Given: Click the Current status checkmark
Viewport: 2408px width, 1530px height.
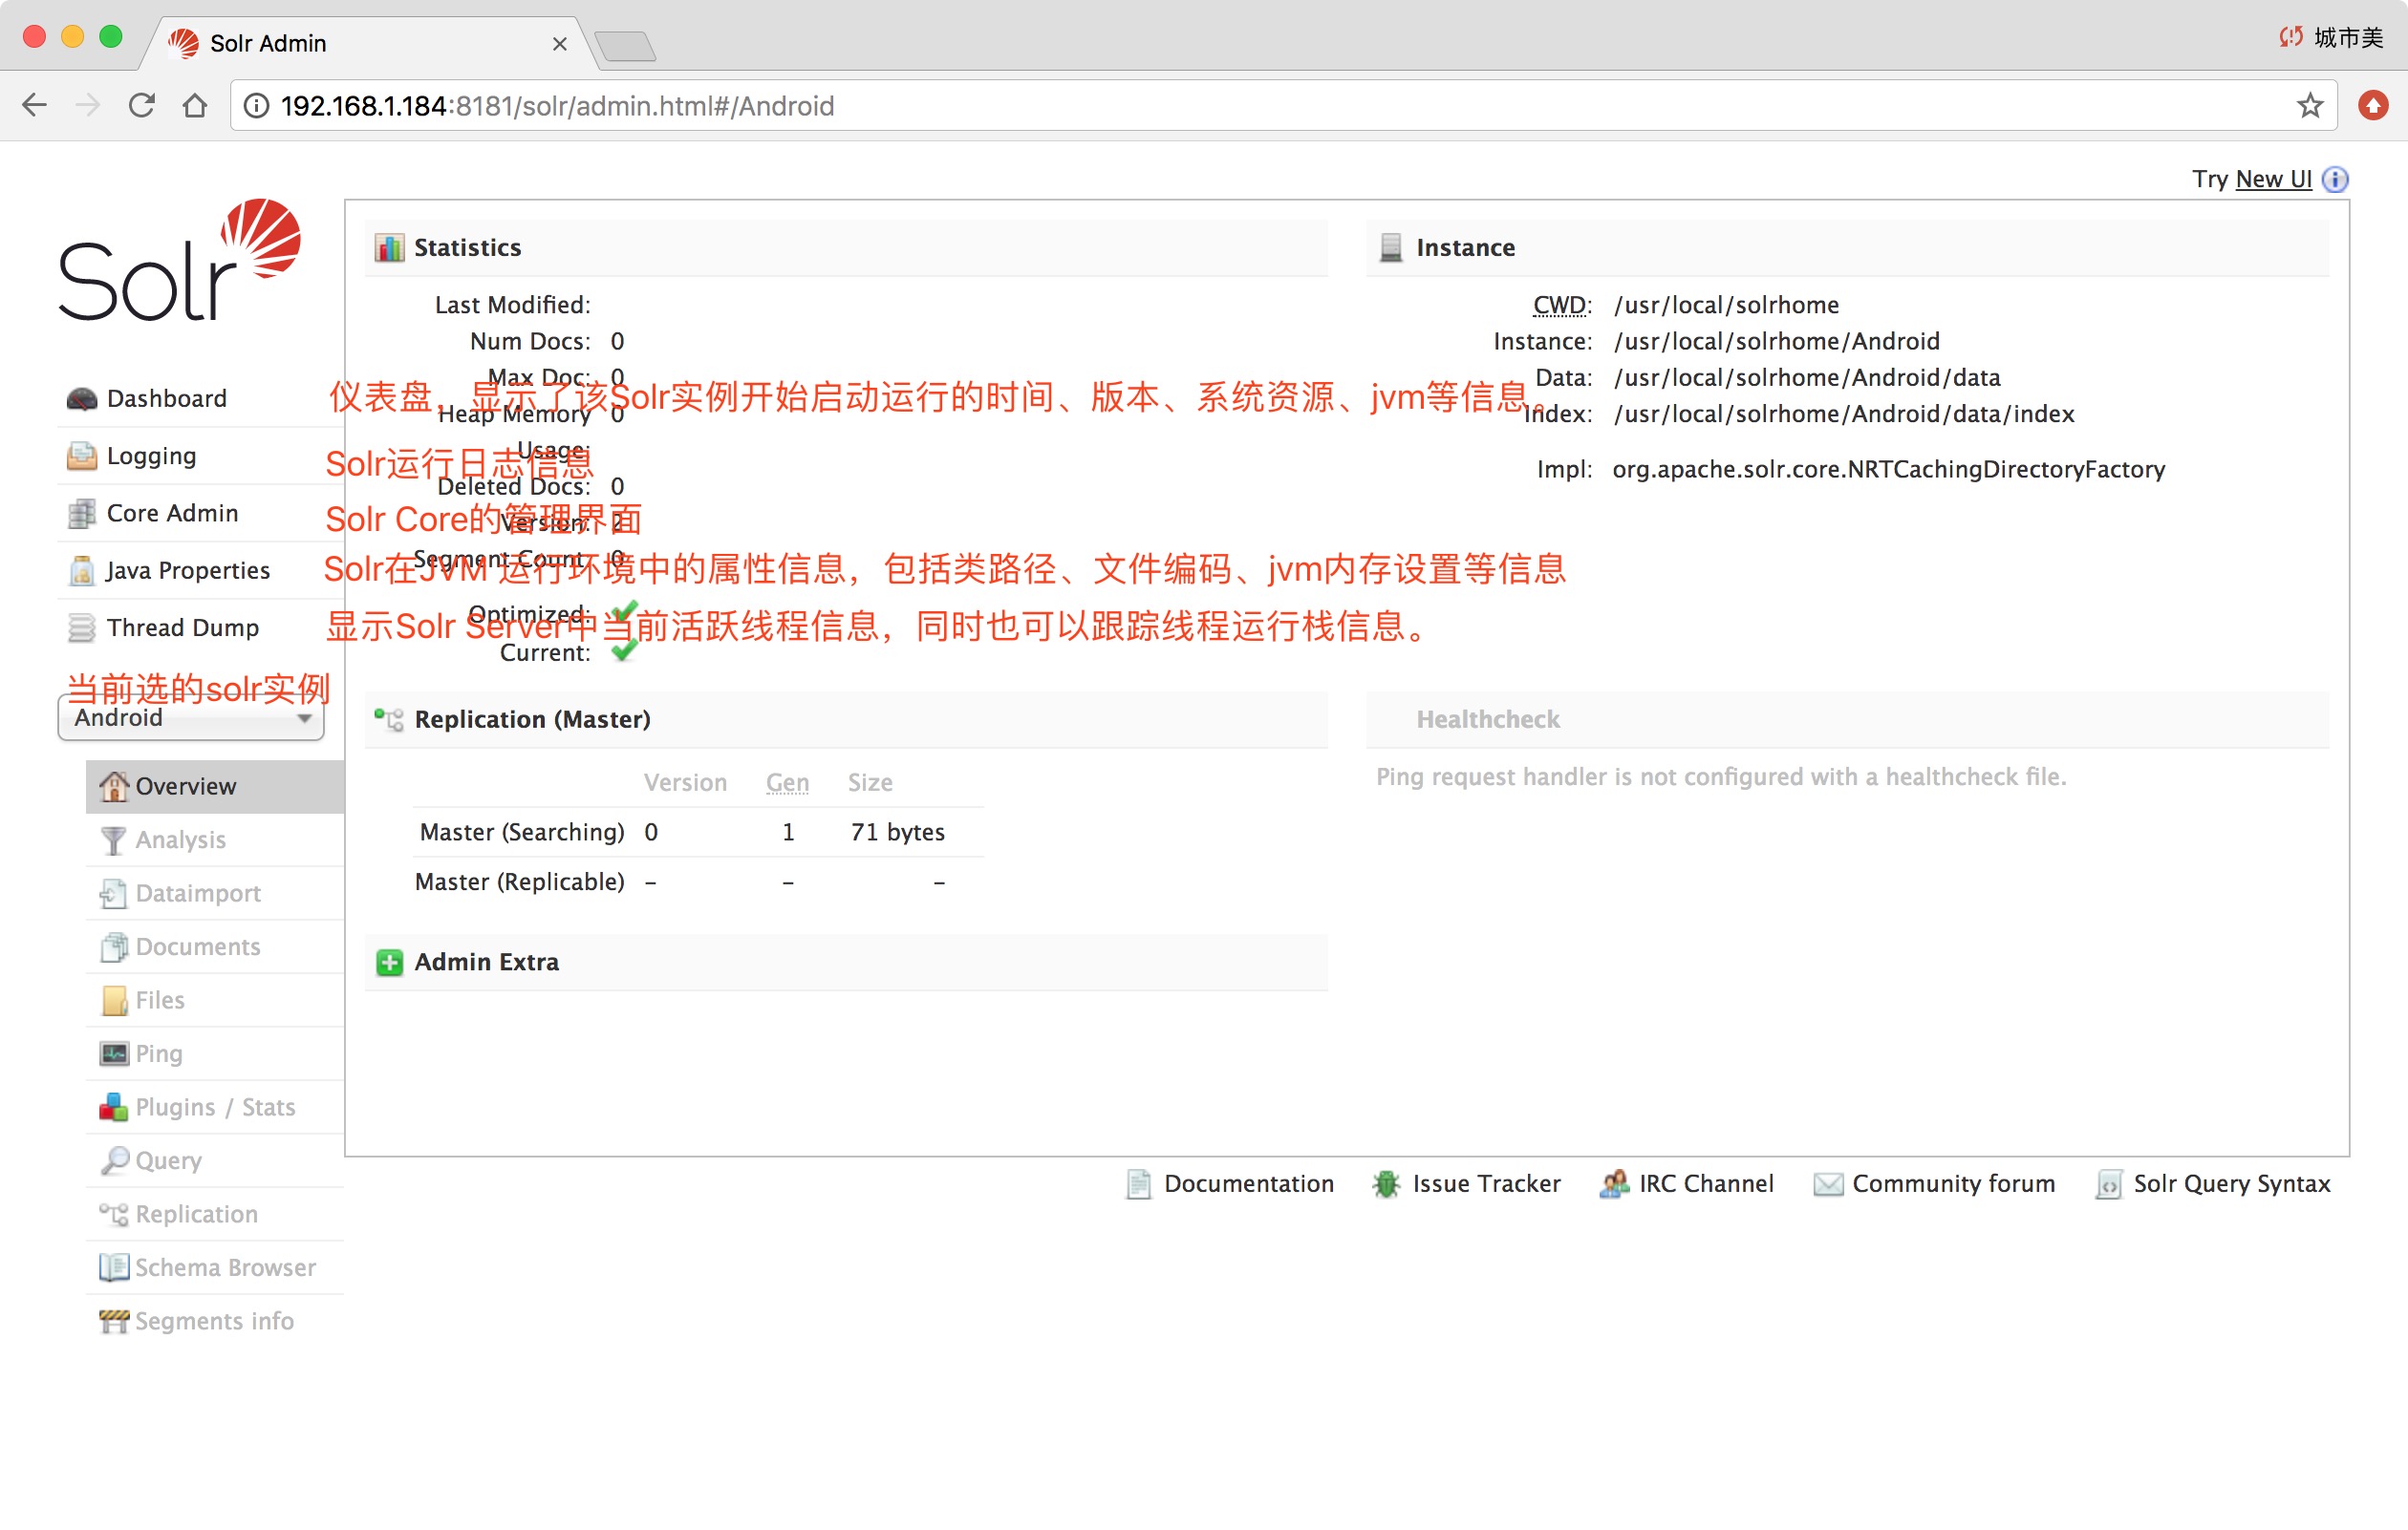Looking at the screenshot, I should [624, 651].
